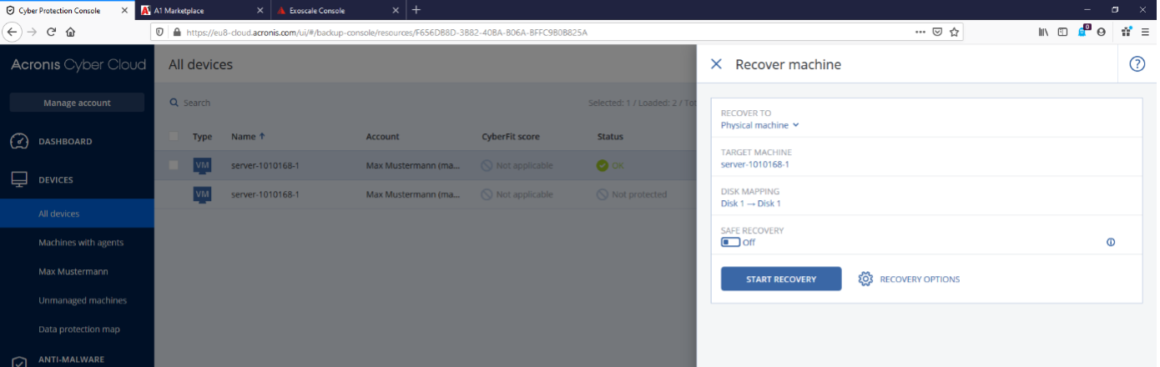Tick checkbox for the OK status server row
Viewport: 1160px width, 367px height.
coord(174,165)
